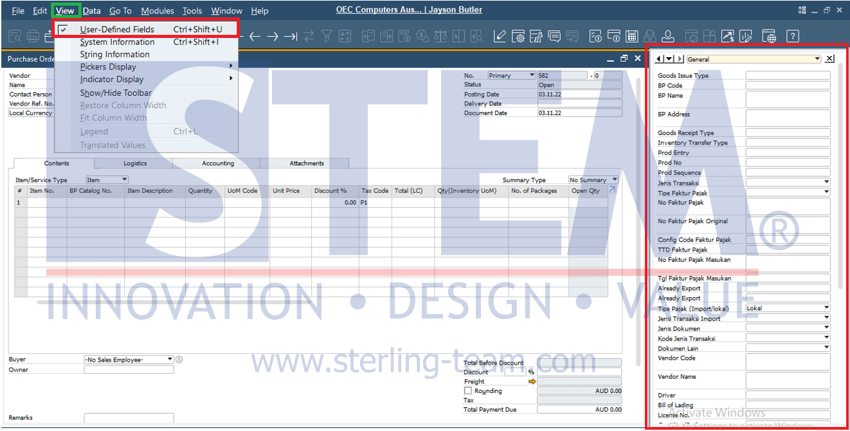
Task: Expand the Pickers Display submenu
Action: point(108,67)
